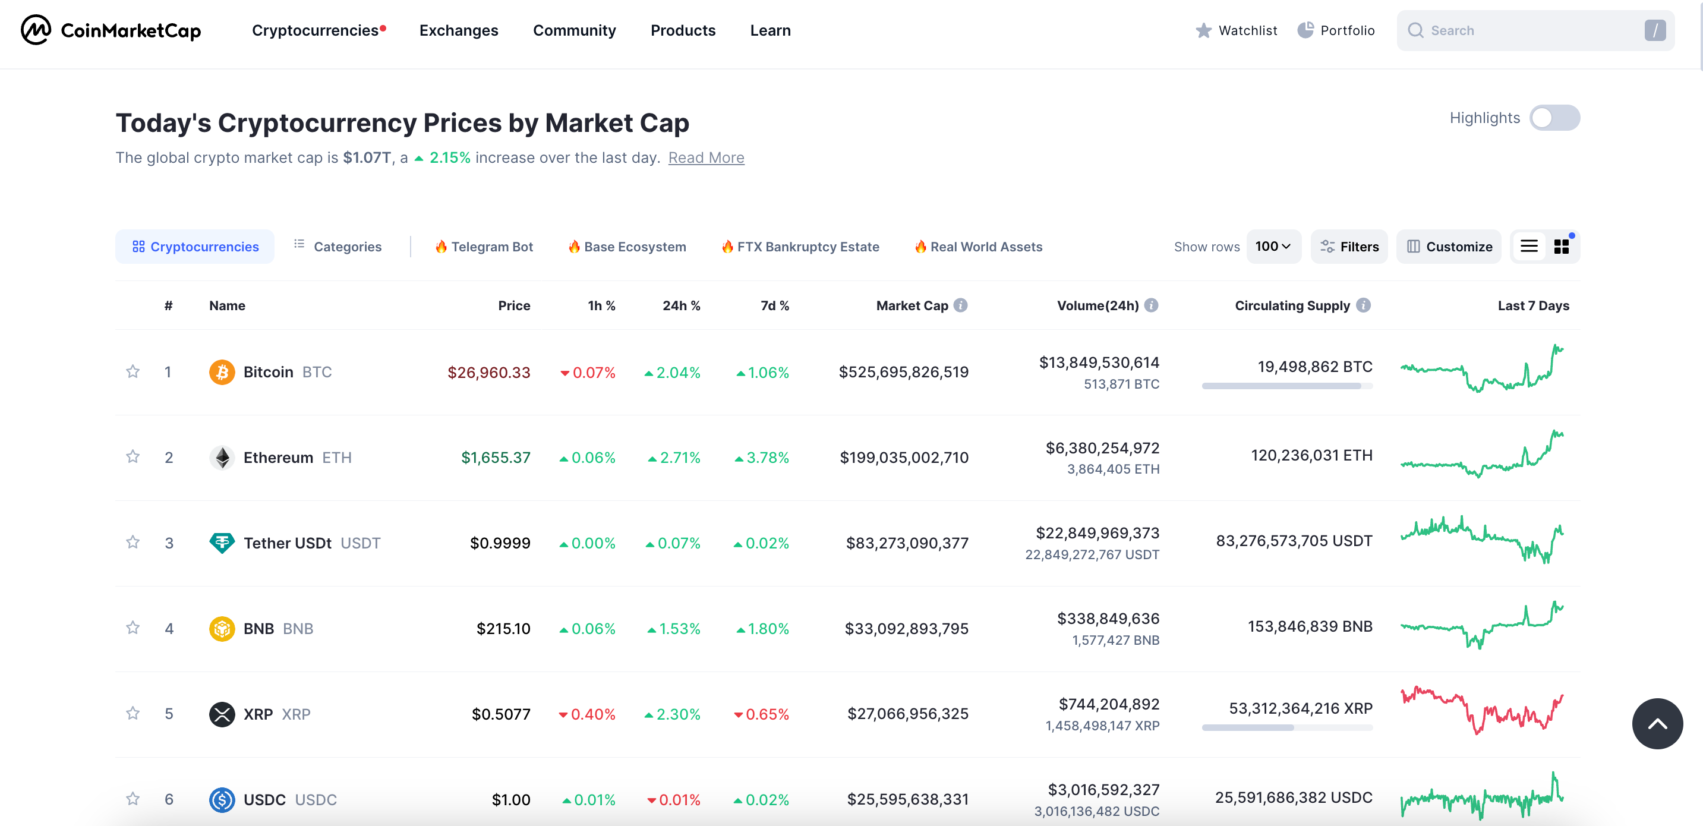This screenshot has height=826, width=1703.
Task: Open the FTX Bankruptcy Estate tab
Action: (799, 246)
